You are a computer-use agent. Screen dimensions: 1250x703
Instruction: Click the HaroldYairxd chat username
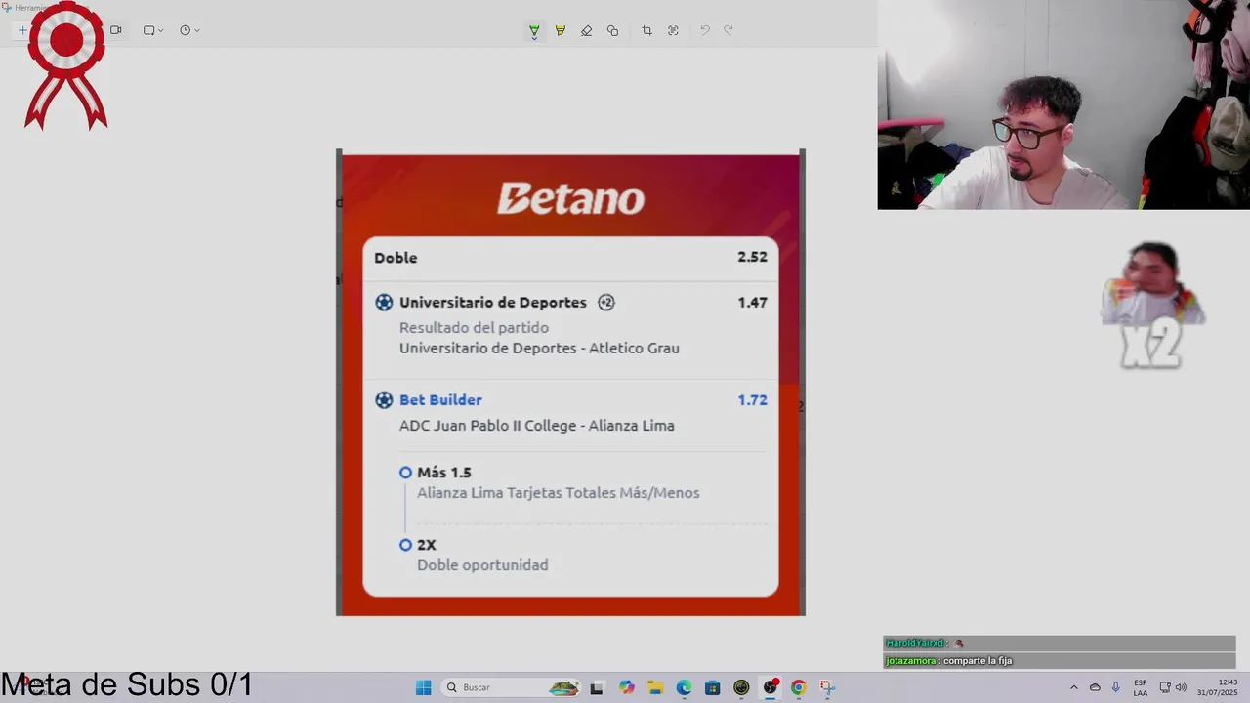click(914, 643)
